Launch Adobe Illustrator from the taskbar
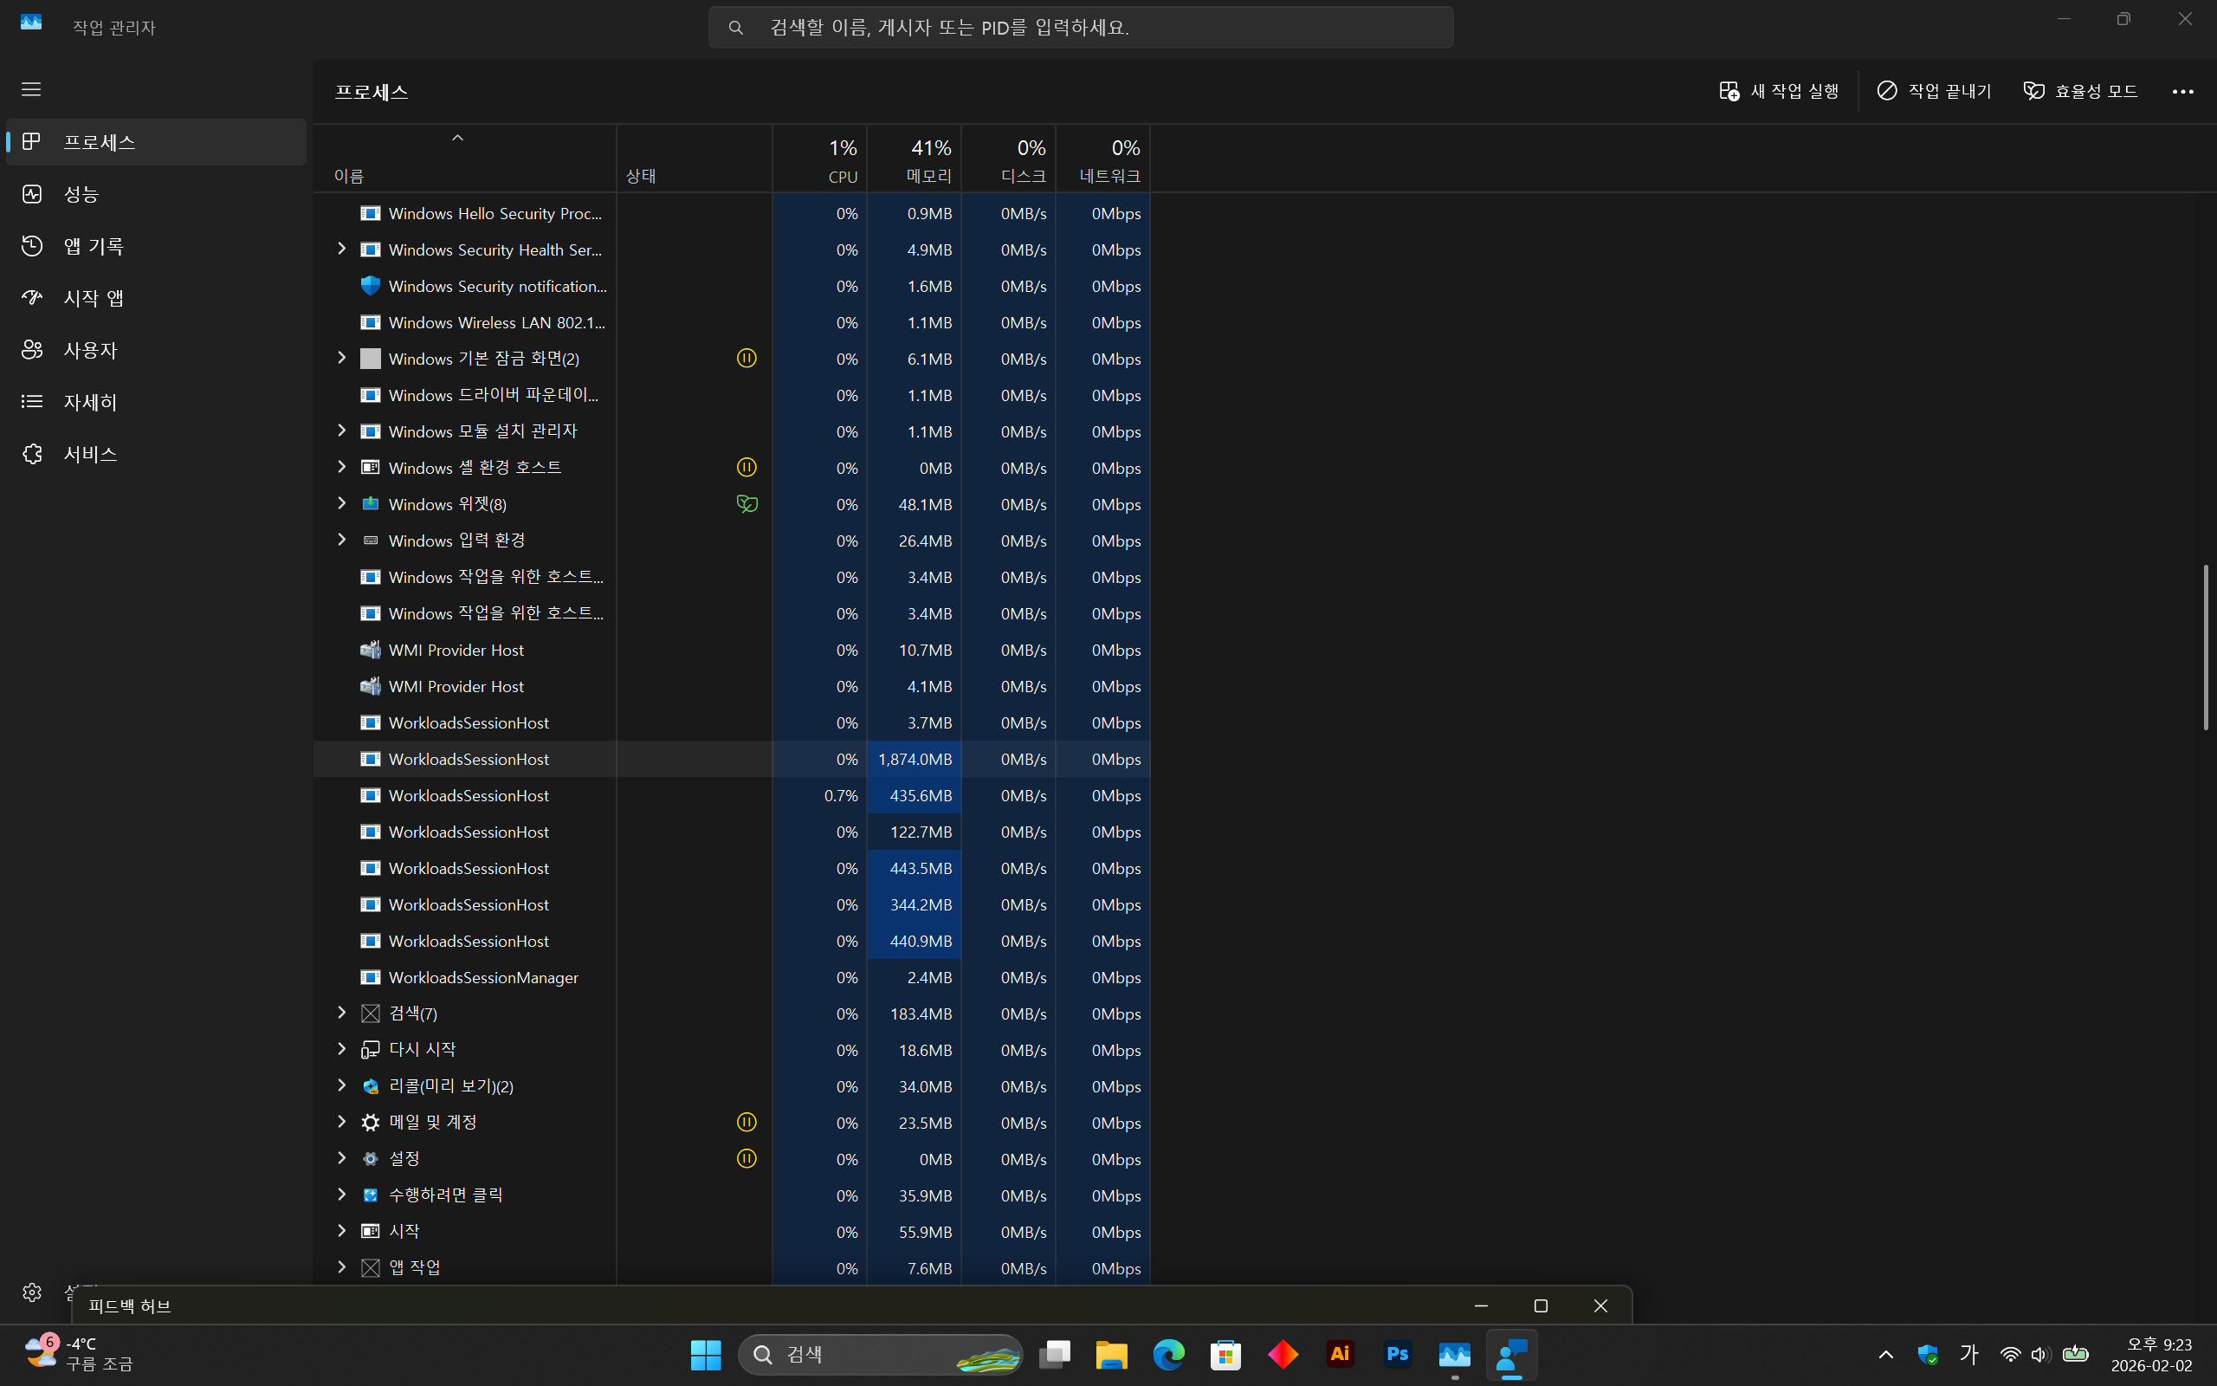This screenshot has height=1386, width=2217. point(1340,1355)
